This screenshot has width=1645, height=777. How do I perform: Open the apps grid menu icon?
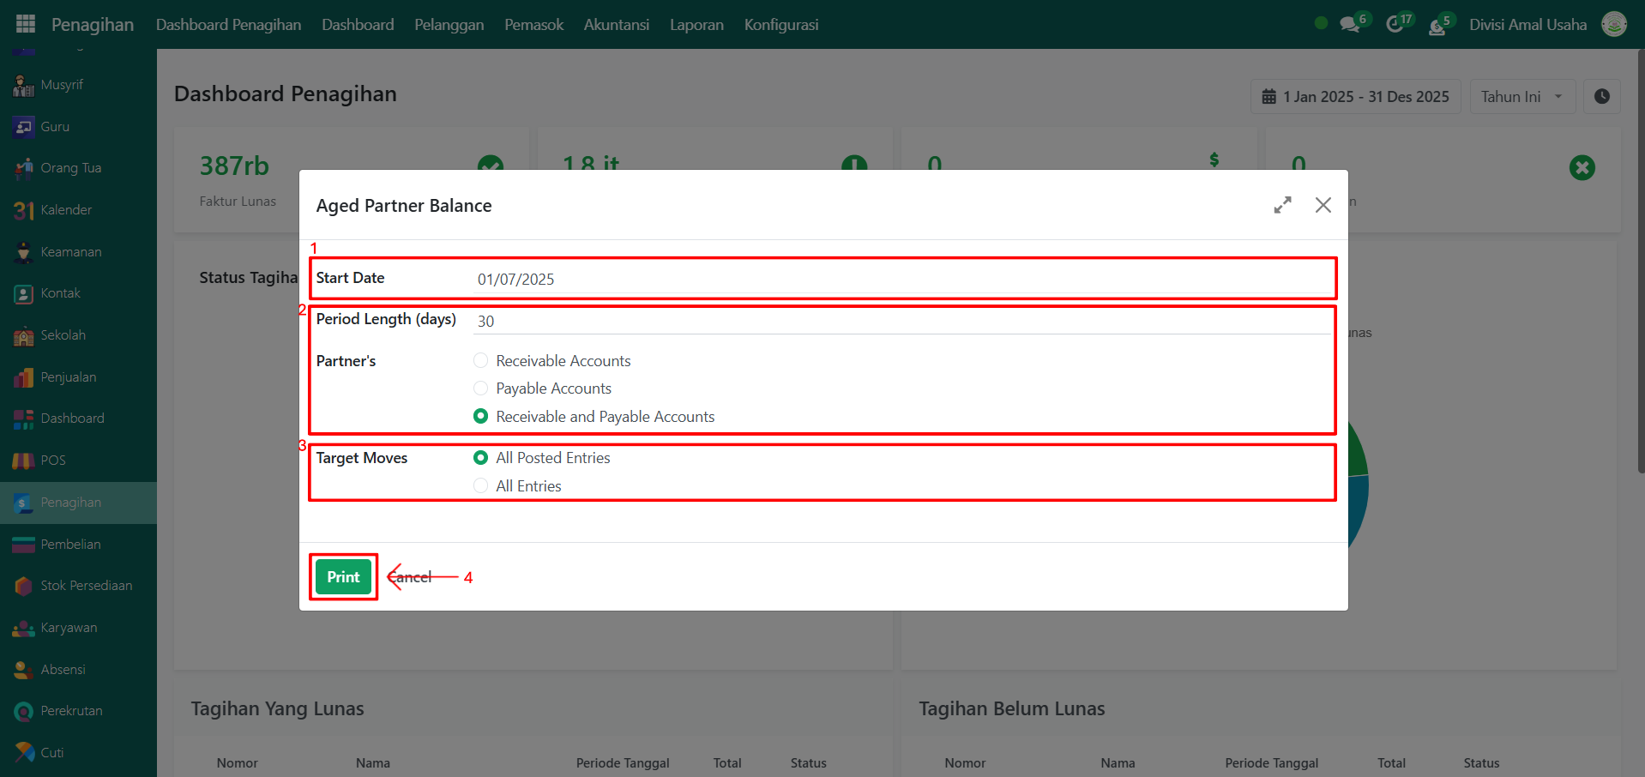26,24
